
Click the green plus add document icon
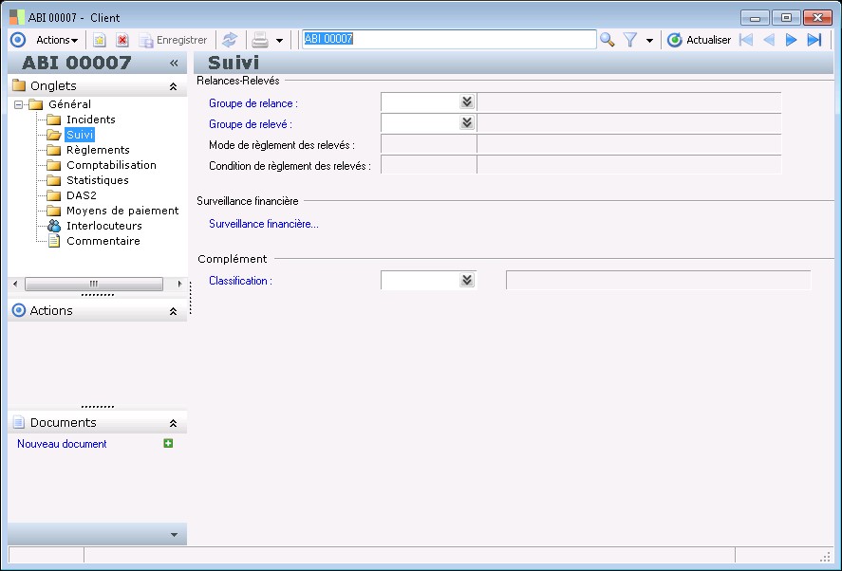tap(168, 443)
